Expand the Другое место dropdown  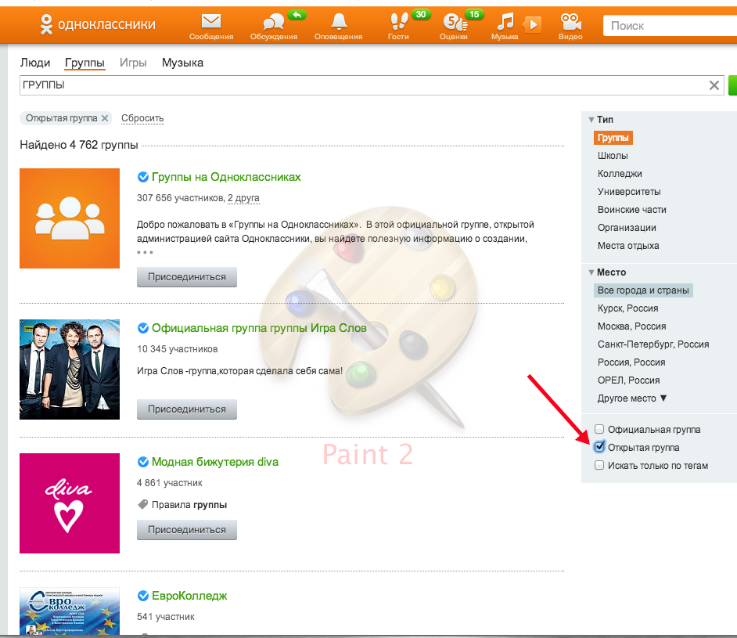point(631,398)
